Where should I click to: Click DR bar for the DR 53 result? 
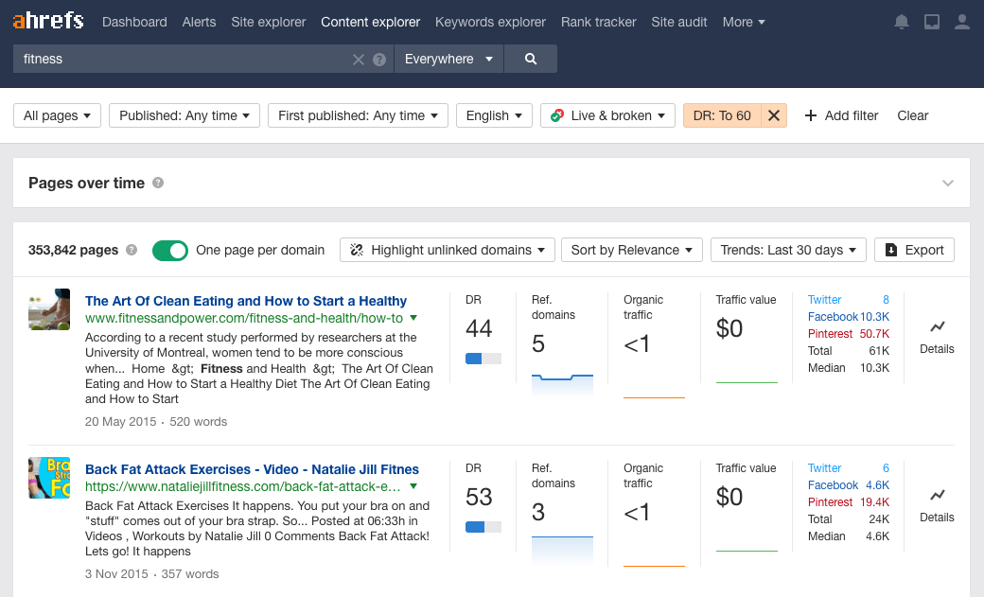click(483, 527)
